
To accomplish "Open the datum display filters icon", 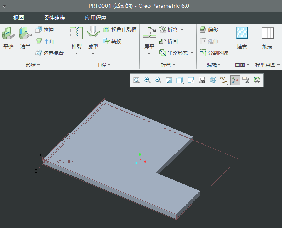I will pyautogui.click(x=224, y=80).
